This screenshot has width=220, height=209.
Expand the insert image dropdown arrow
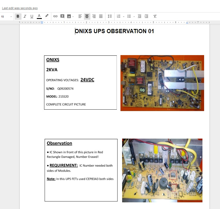coord(73,16)
